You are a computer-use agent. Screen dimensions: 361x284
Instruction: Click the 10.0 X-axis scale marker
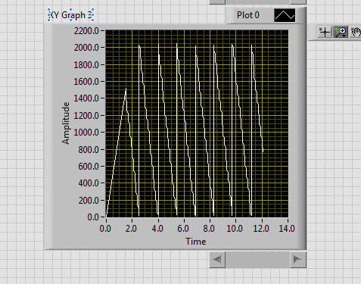[x=235, y=229]
